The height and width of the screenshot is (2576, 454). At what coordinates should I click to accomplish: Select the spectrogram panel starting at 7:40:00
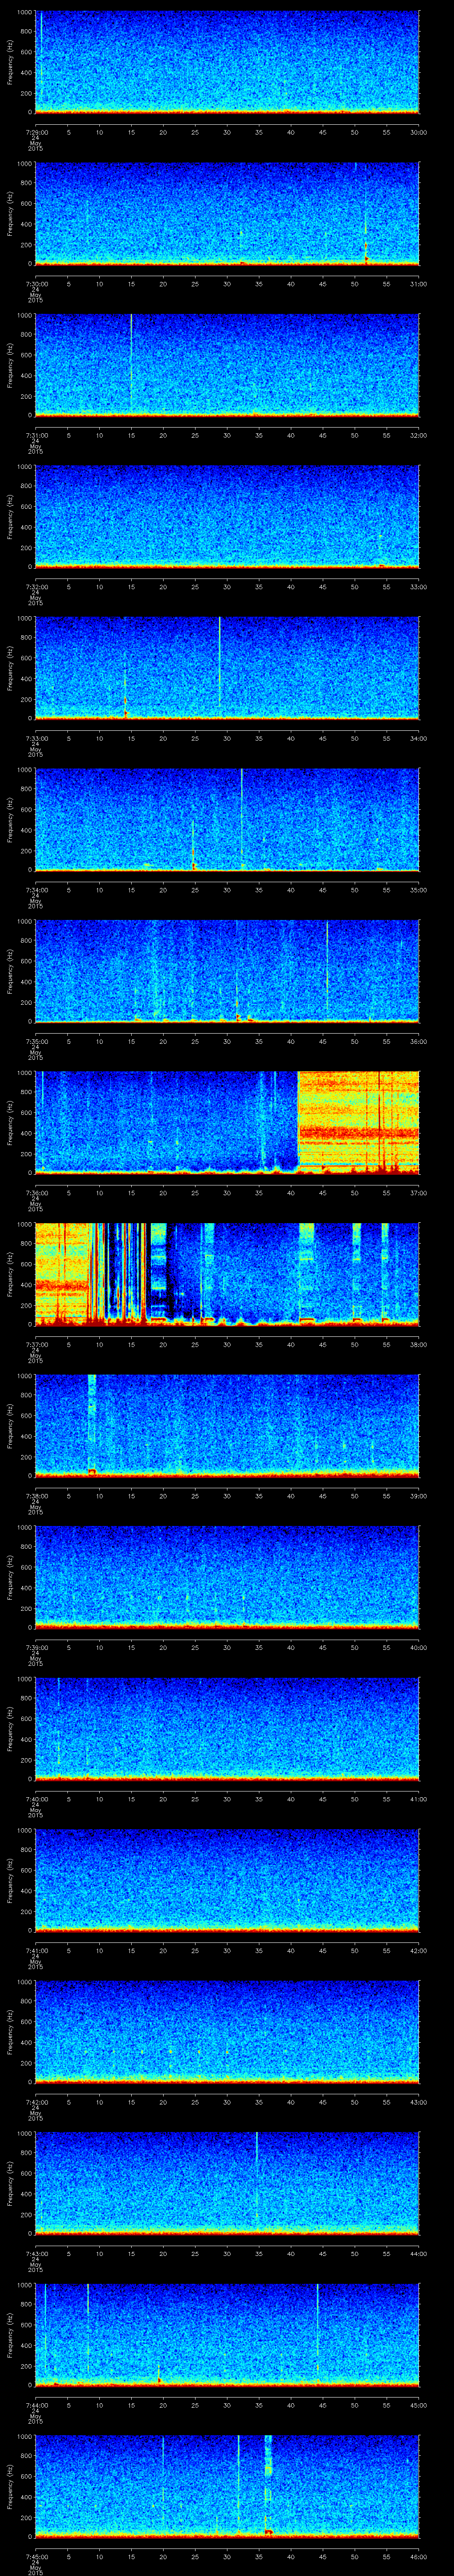[227, 1729]
